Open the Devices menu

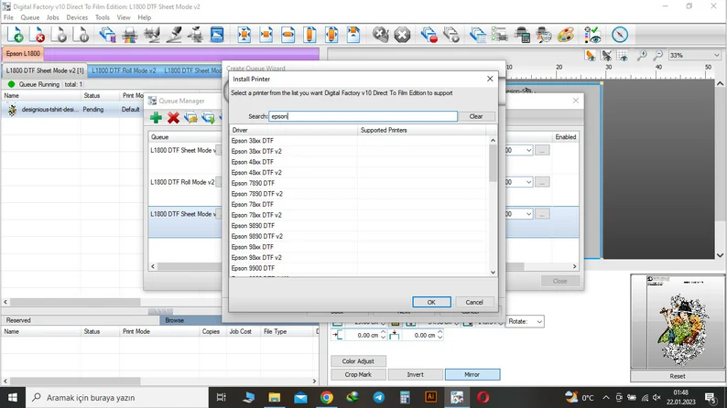(77, 17)
